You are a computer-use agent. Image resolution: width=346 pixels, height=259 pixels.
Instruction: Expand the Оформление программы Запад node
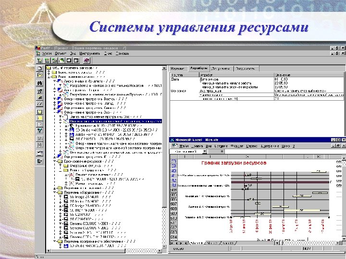pos(54,104)
